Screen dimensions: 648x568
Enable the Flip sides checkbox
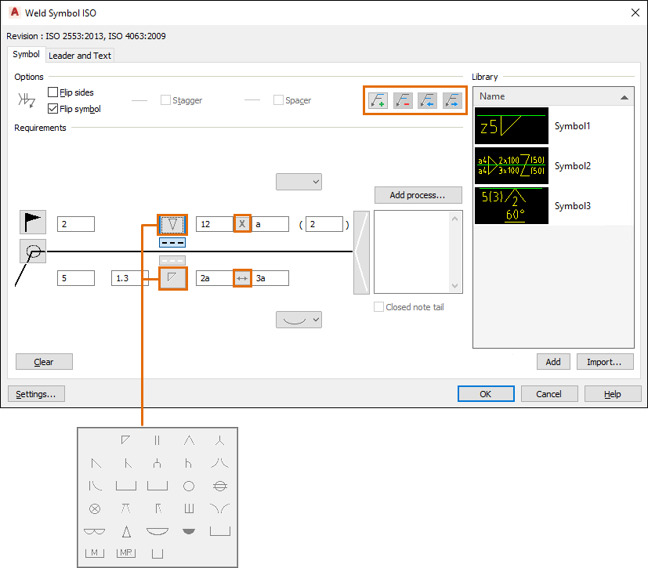pos(53,92)
